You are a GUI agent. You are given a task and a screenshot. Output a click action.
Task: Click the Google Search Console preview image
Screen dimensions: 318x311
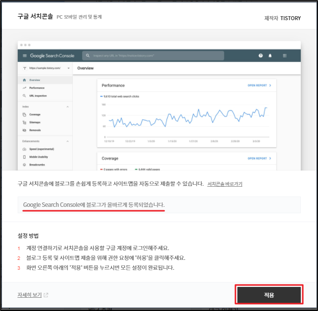(159, 106)
